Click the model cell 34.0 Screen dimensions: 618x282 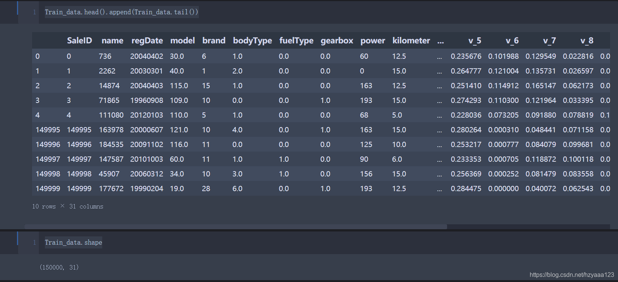tap(177, 174)
